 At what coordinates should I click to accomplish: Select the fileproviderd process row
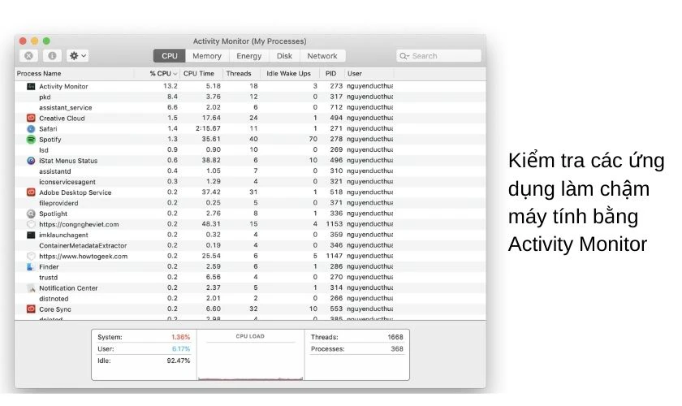[x=250, y=203]
